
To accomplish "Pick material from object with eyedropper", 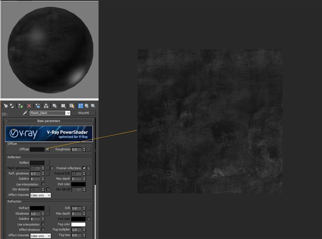I will pyautogui.click(x=24, y=113).
